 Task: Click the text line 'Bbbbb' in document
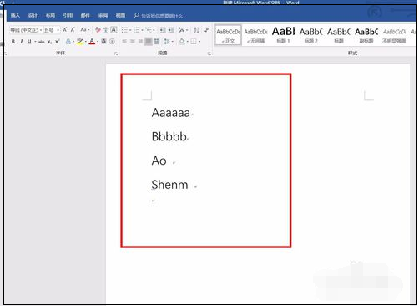coord(169,136)
